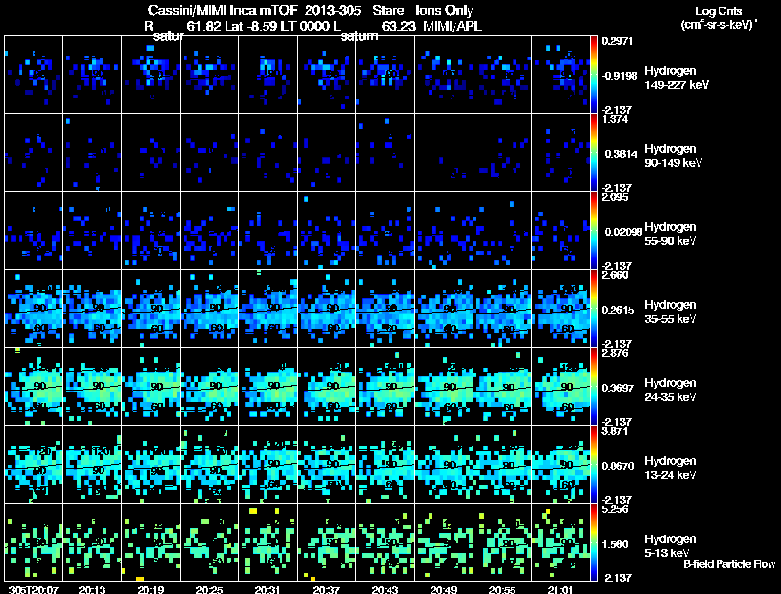Select the Hydrogen 13-24 keV row label

pyautogui.click(x=676, y=467)
